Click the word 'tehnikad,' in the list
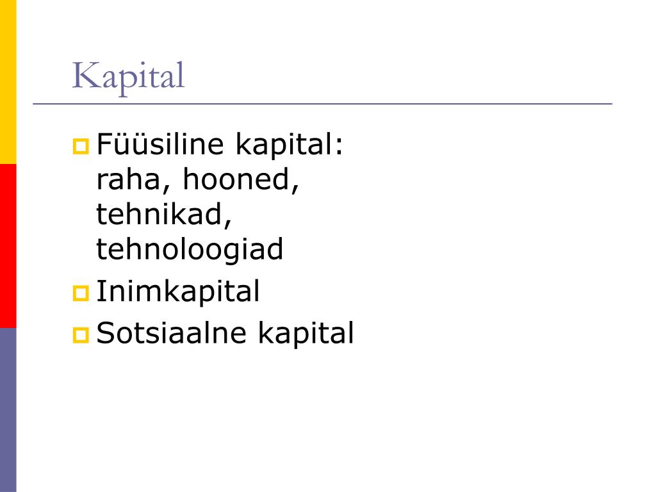The width and height of the screenshot is (656, 492). (x=164, y=215)
